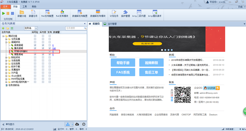
Task: Select fourth banner carousel dot
Action: coord(172,50)
